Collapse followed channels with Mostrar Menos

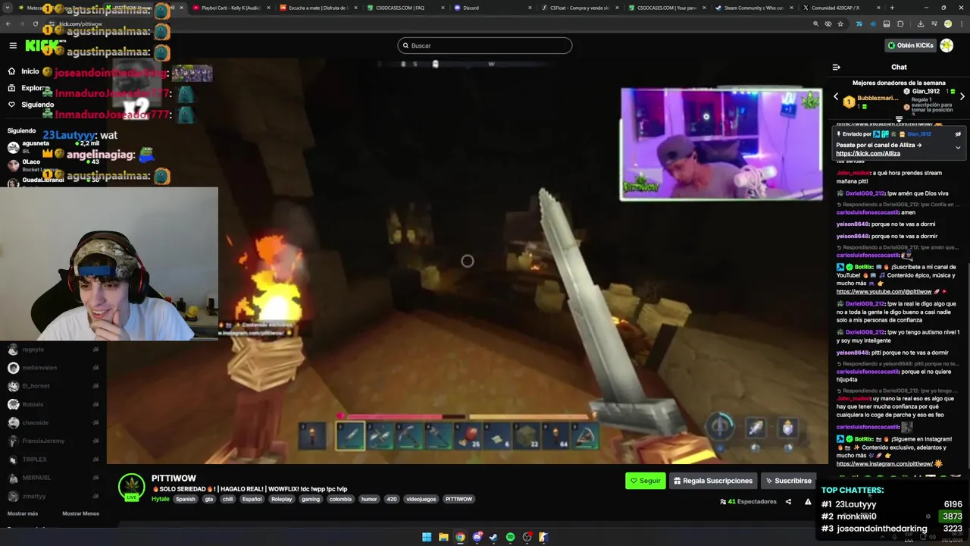pyautogui.click(x=80, y=513)
